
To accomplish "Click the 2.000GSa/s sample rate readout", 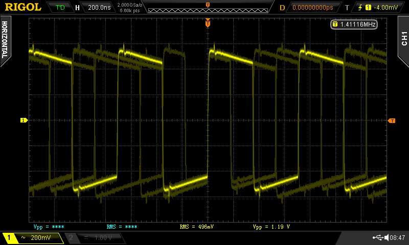I will 130,5.
